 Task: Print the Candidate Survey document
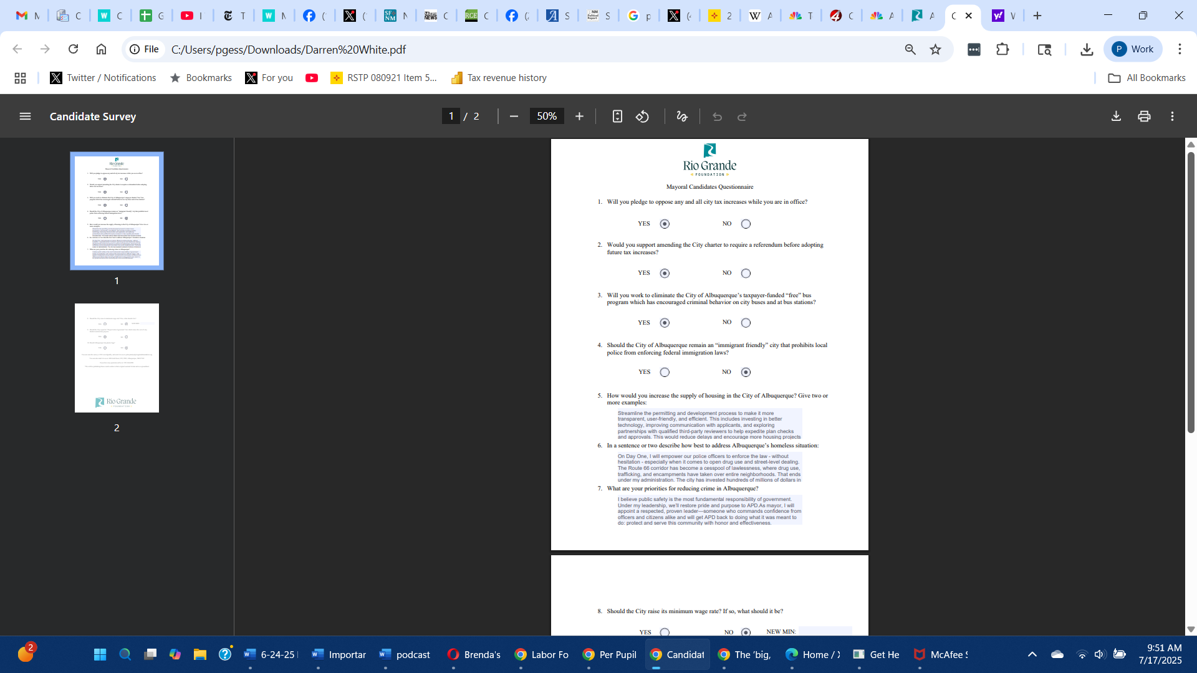pyautogui.click(x=1144, y=117)
